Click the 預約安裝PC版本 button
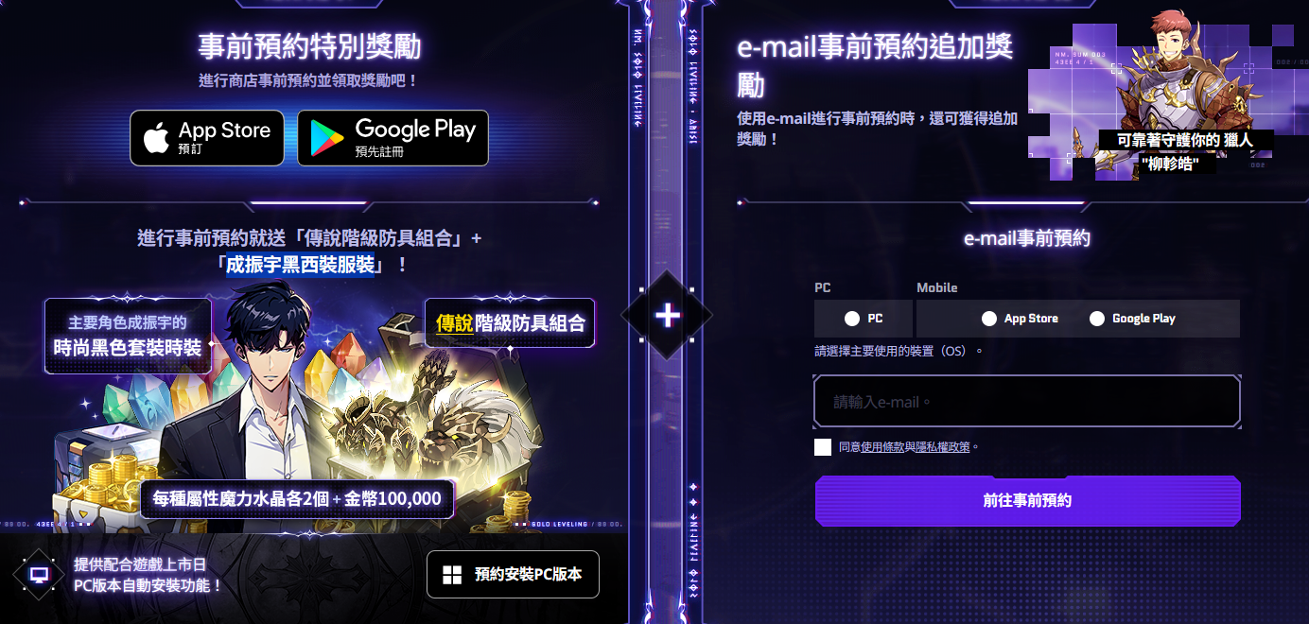 (x=513, y=575)
